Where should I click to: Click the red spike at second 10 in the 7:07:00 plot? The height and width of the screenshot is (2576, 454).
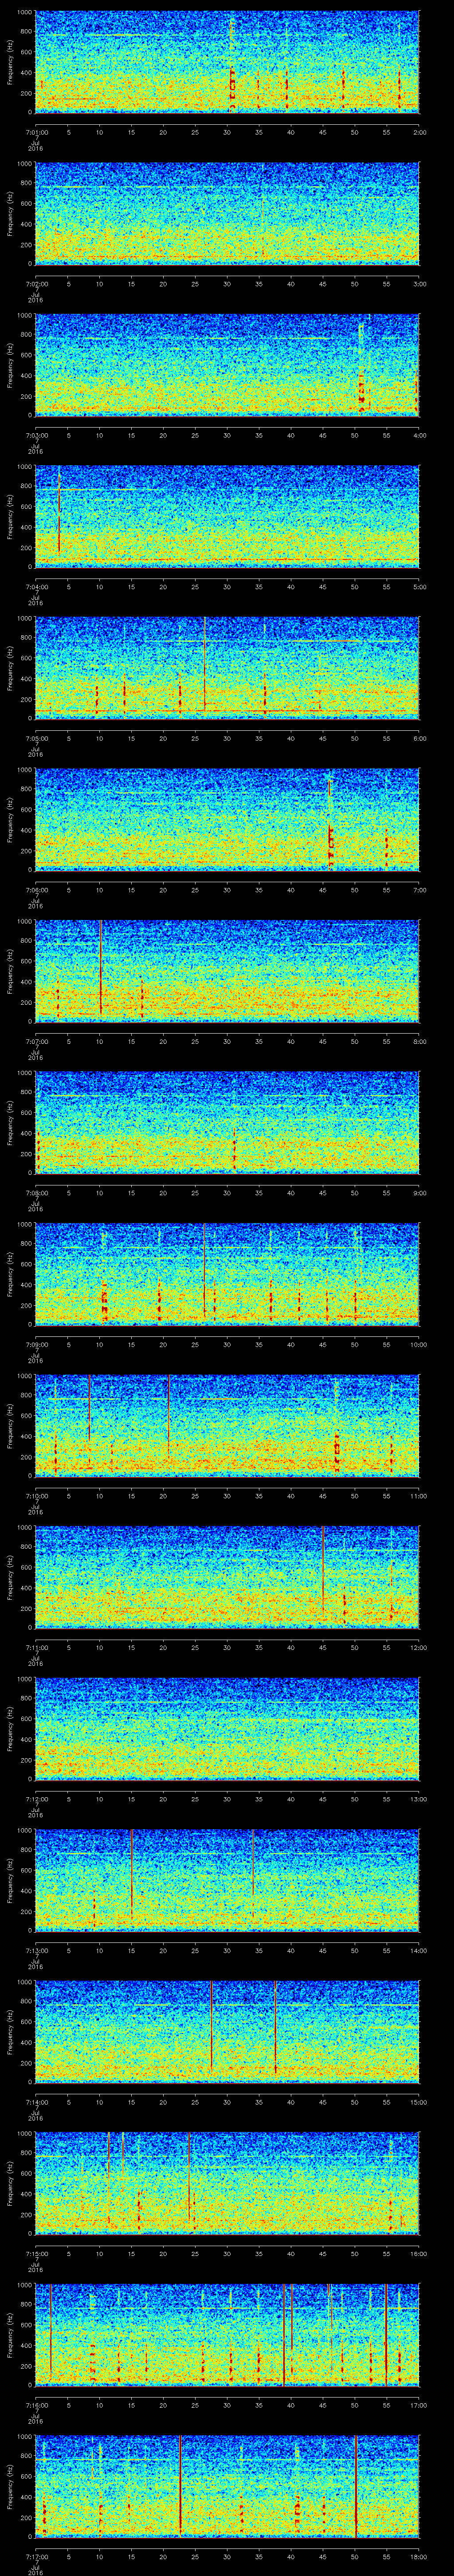pos(100,967)
